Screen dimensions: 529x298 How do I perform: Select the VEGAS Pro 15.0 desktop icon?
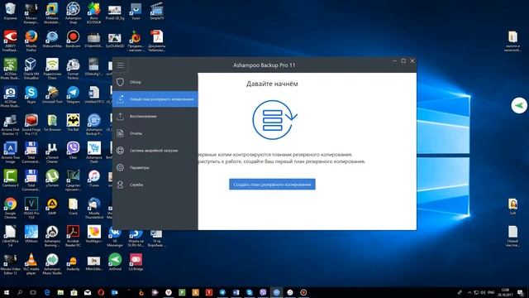[x=31, y=208]
